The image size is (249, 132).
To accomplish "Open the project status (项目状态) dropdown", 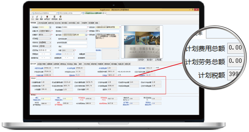I will 50,43.
